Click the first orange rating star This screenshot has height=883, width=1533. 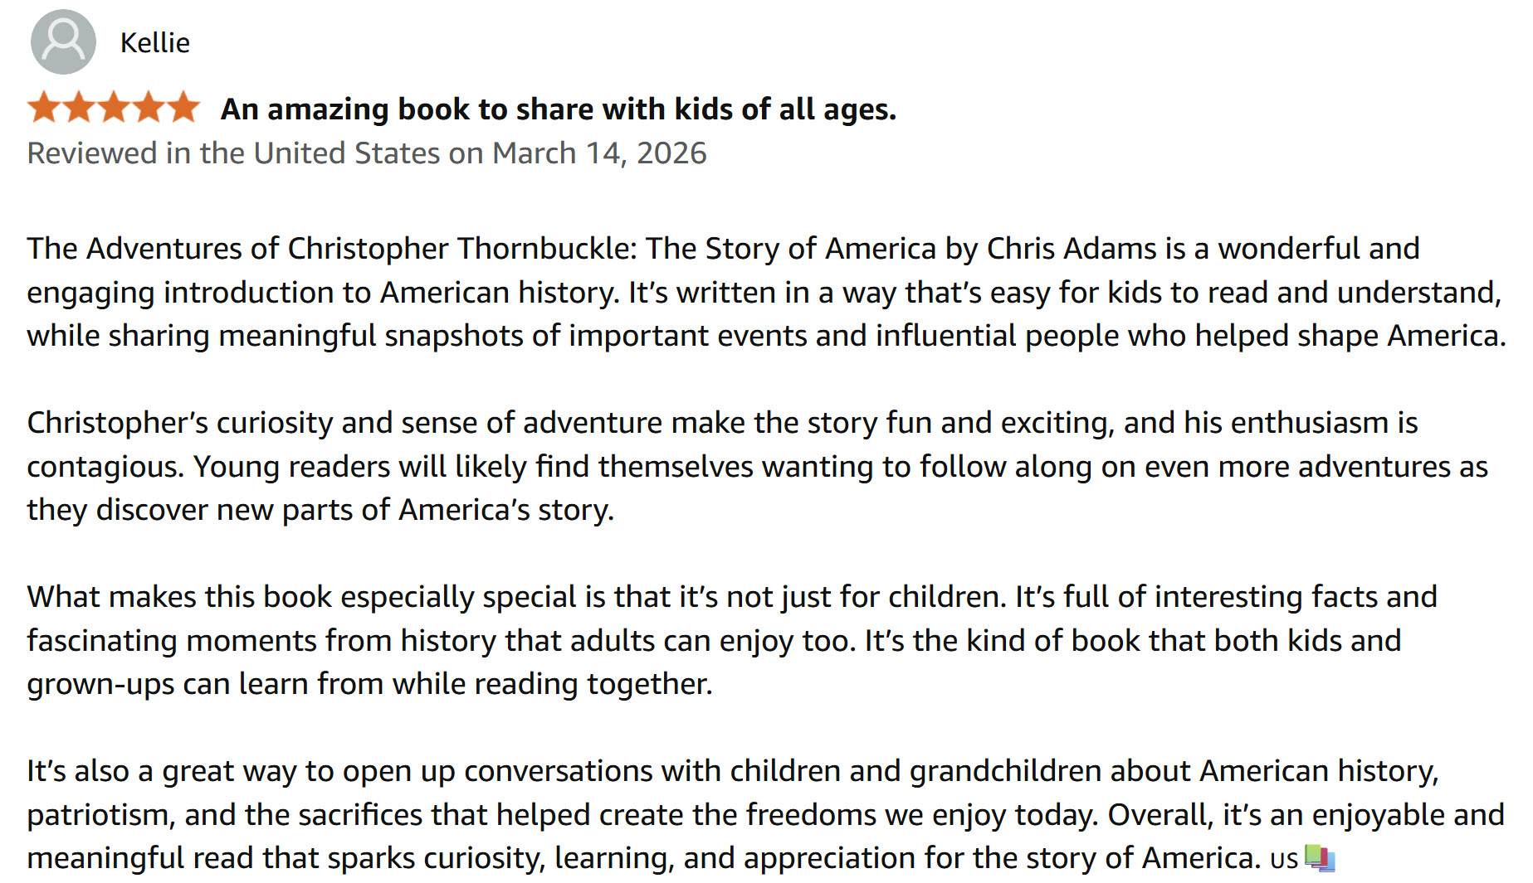tap(44, 109)
